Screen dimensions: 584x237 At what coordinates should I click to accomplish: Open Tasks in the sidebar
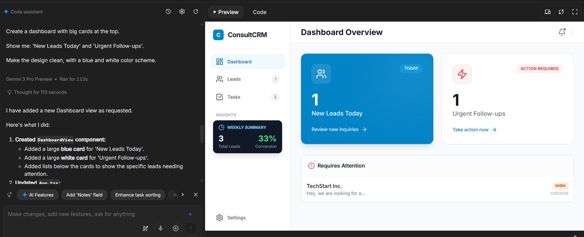point(248,97)
